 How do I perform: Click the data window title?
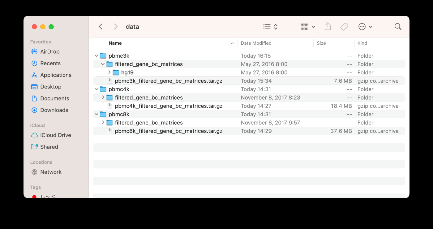click(x=132, y=27)
